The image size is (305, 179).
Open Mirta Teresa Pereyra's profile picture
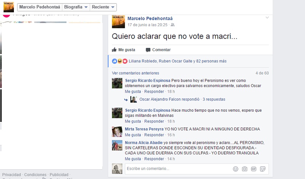click(117, 132)
